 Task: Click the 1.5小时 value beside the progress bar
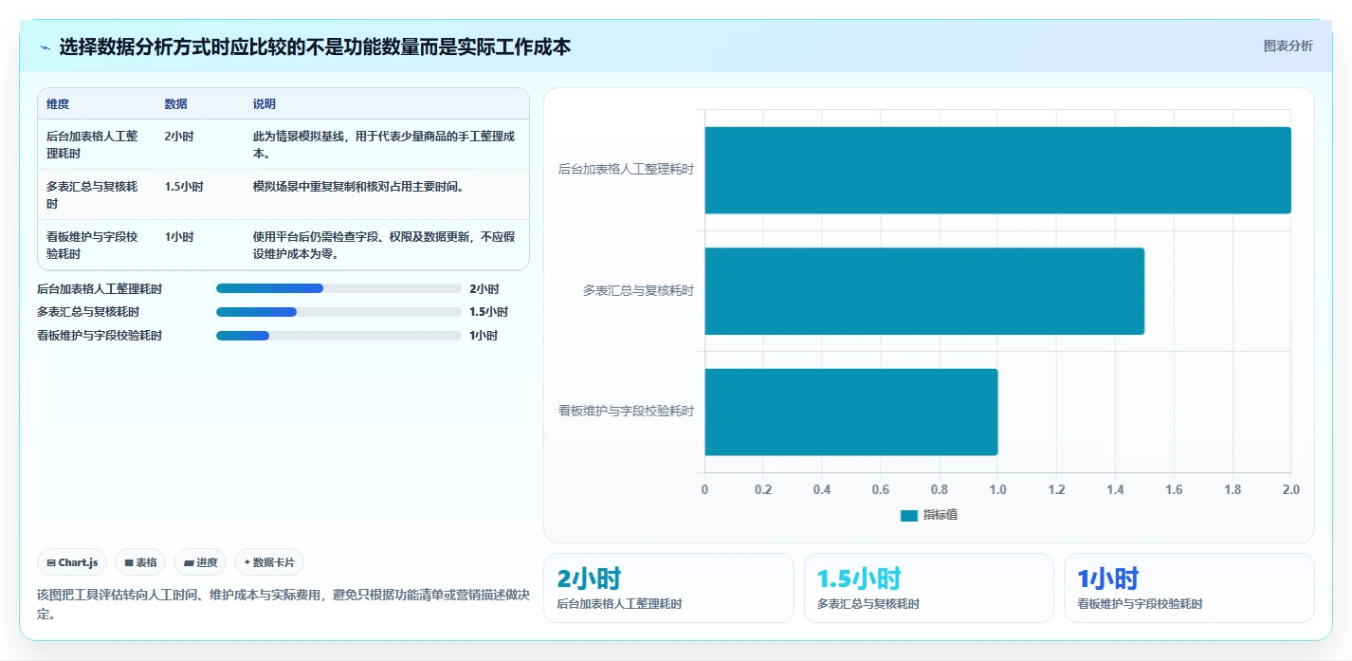click(x=488, y=312)
